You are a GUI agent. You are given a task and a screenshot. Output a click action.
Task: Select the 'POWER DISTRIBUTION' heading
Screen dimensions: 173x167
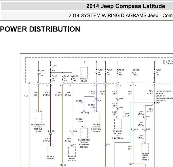tap(40, 29)
